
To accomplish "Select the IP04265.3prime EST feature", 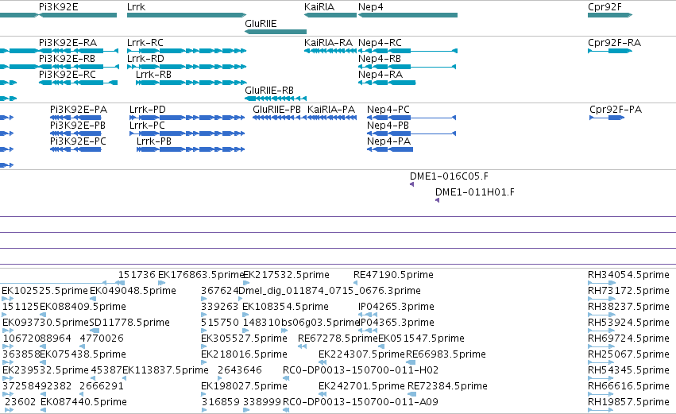I will click(x=368, y=315).
